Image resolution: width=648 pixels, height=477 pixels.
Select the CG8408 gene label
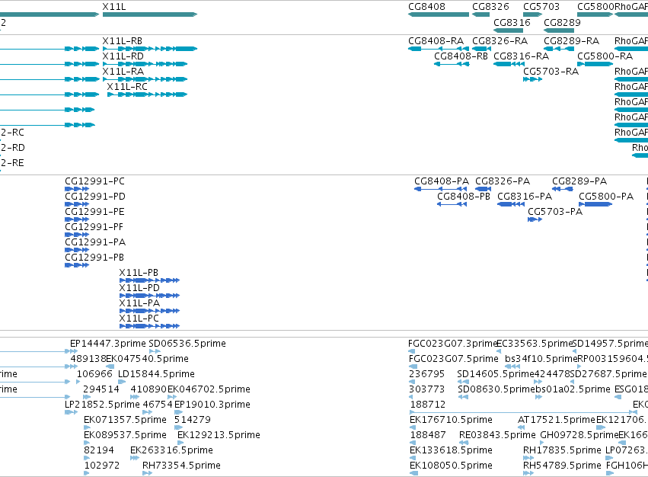point(426,7)
